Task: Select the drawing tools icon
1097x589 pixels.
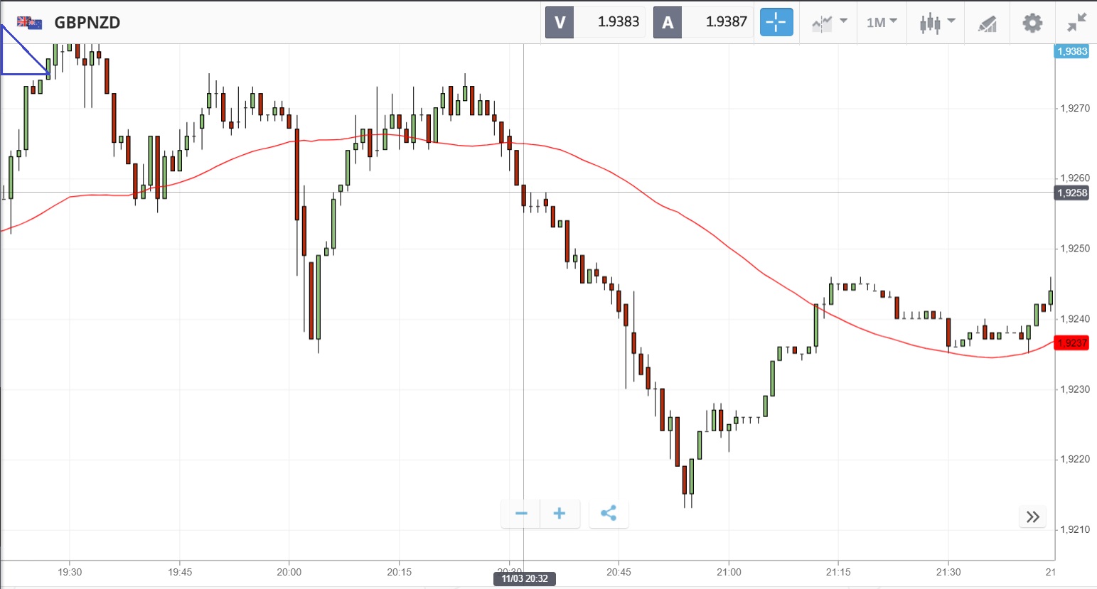Action: [x=987, y=23]
